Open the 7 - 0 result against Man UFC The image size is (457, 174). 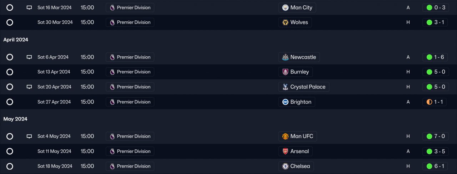436,136
